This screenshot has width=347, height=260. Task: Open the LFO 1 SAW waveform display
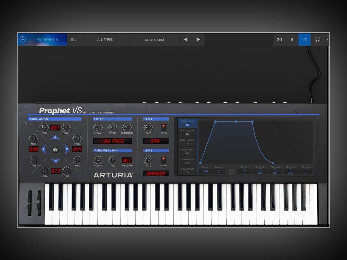point(156,141)
